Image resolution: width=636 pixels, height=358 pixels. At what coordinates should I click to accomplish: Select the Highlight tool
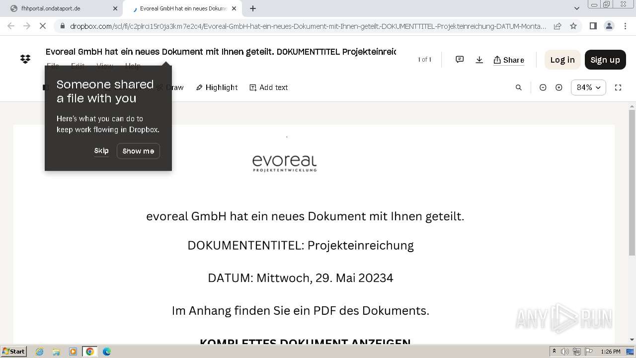pyautogui.click(x=217, y=88)
